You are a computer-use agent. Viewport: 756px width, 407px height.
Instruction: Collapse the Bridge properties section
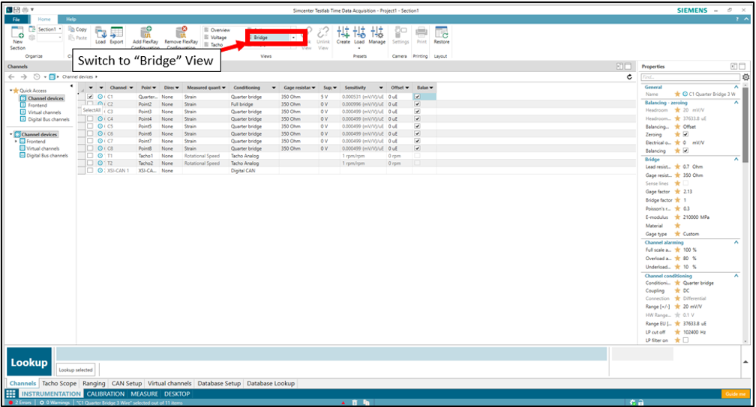point(736,159)
